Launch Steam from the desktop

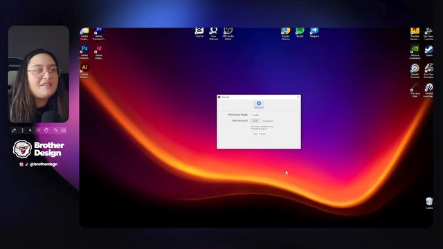tap(429, 50)
